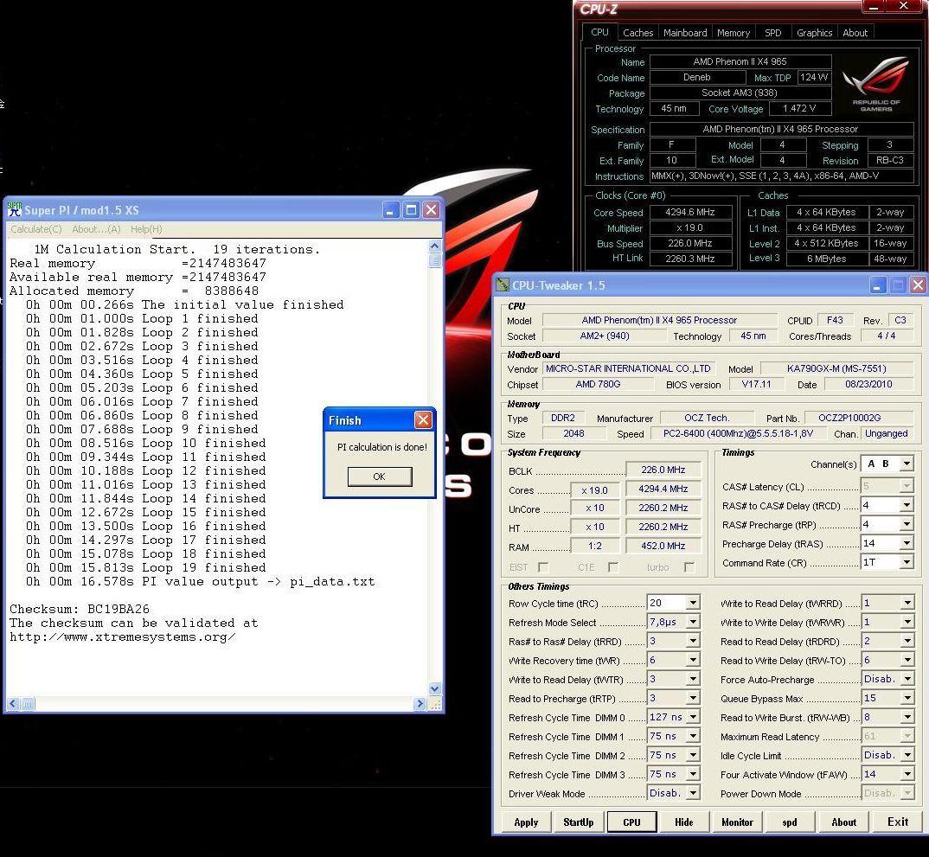Click OK in the Finish dialog

(379, 476)
